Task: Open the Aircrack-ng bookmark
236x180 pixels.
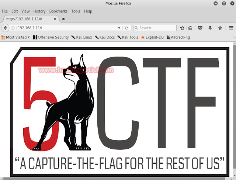Action: pos(178,37)
